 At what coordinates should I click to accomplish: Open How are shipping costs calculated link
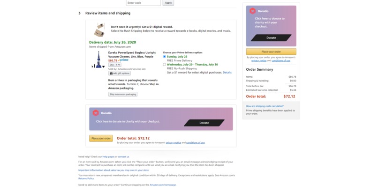pos(265,106)
